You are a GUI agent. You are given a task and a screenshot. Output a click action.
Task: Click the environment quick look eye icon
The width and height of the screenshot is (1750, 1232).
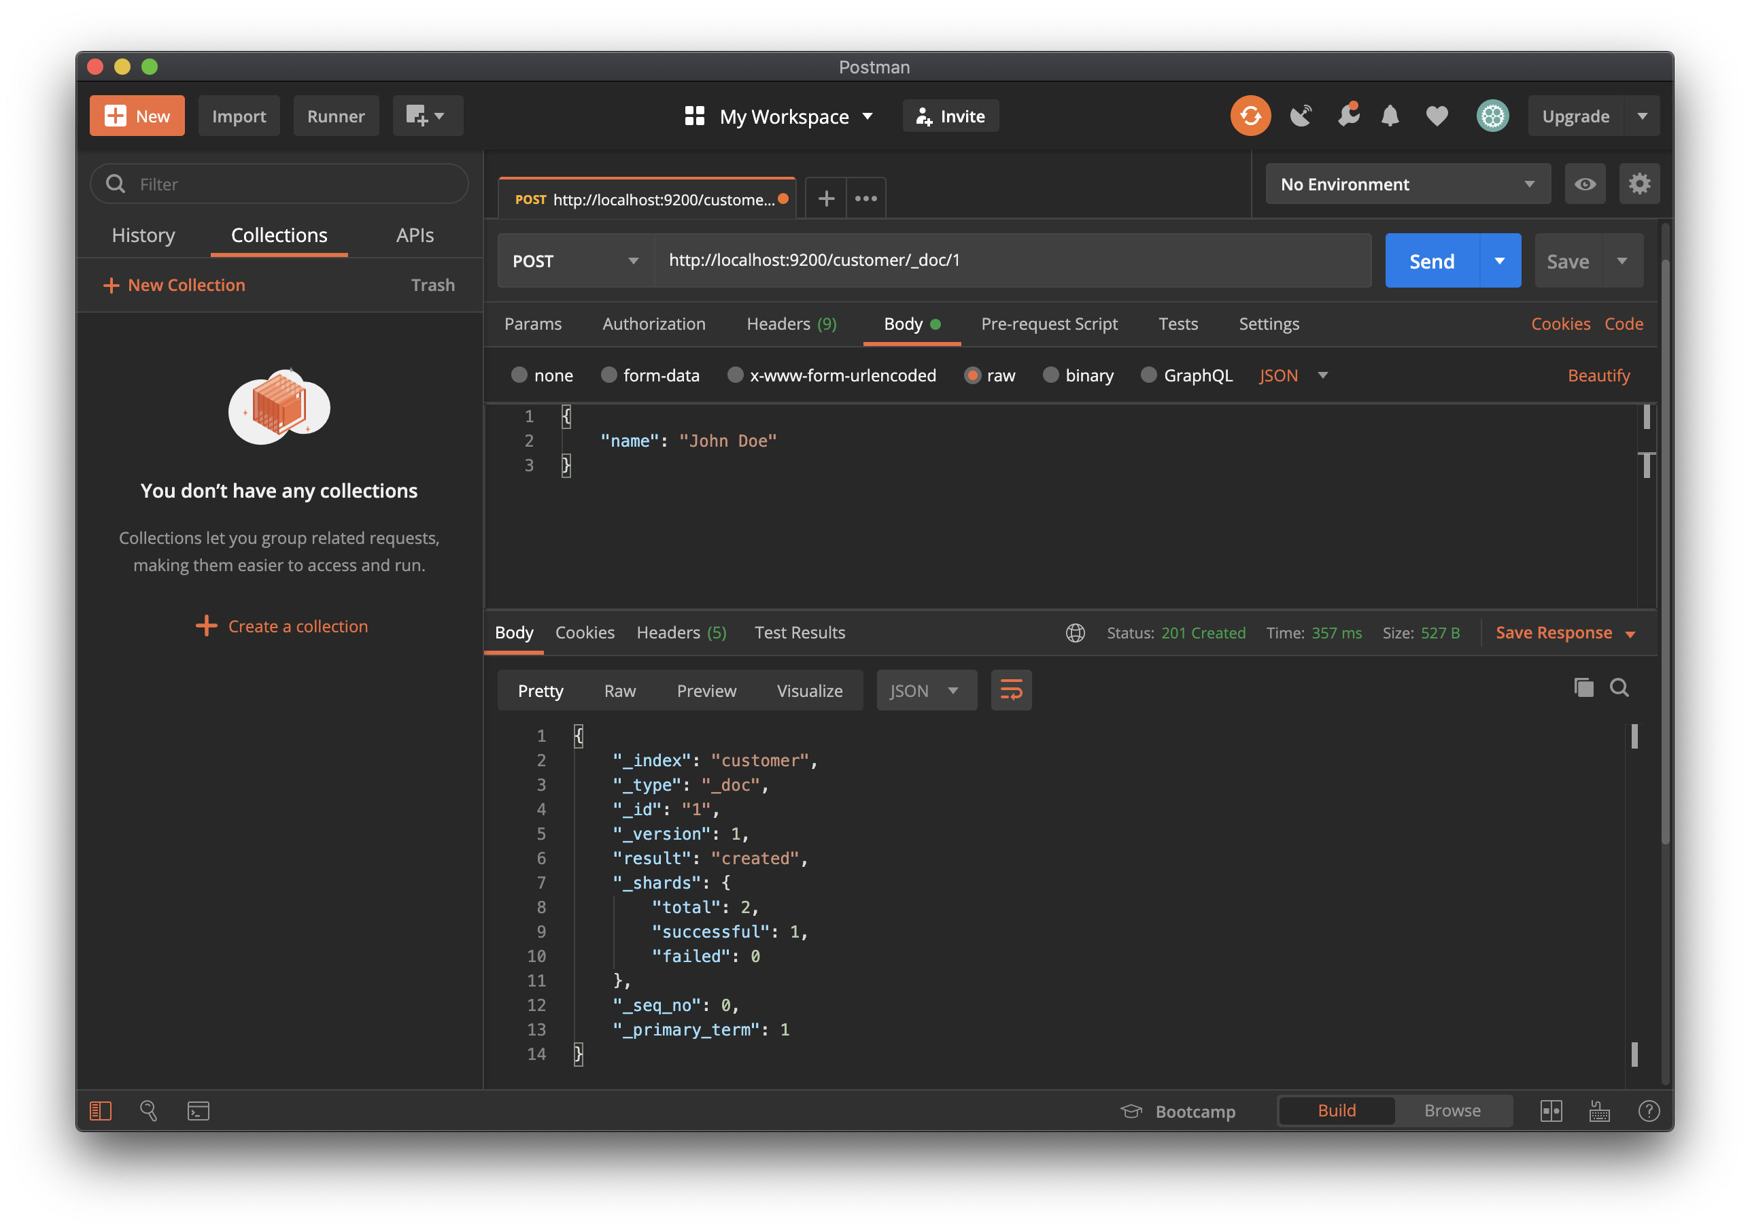(x=1585, y=184)
